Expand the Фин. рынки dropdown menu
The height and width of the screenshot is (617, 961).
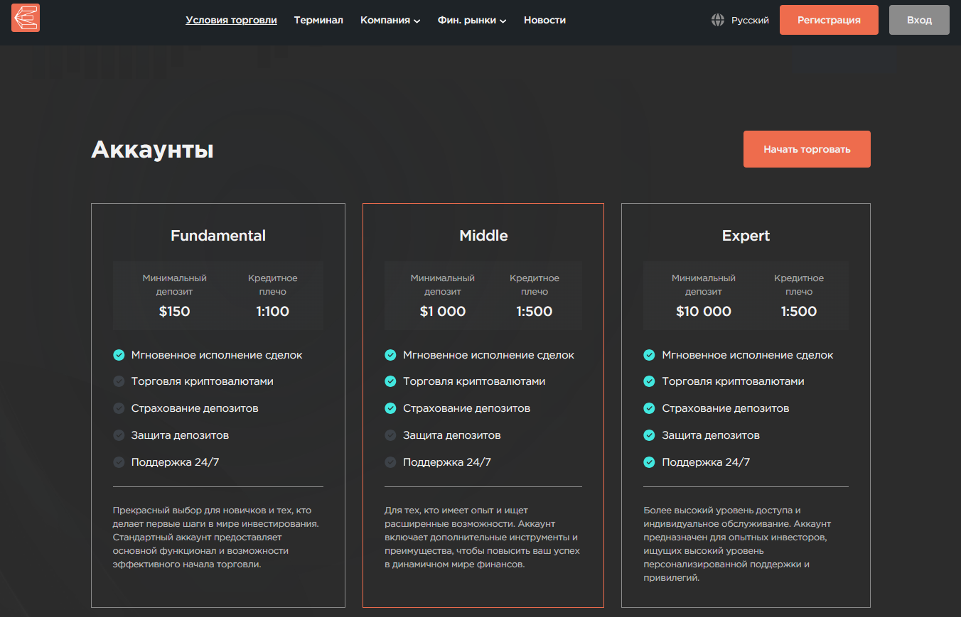coord(472,20)
